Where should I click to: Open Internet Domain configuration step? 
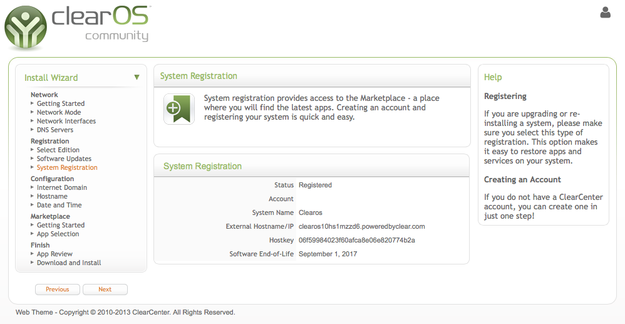[x=62, y=187]
